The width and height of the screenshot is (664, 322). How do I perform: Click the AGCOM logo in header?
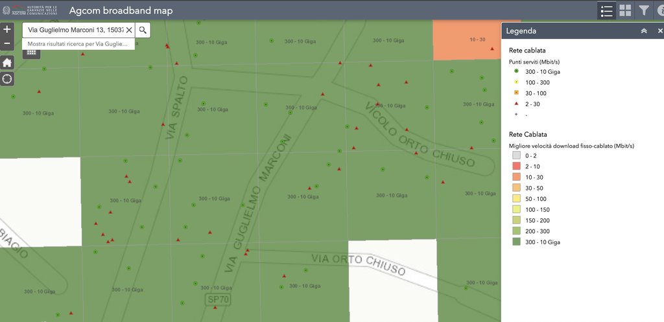[x=30, y=10]
